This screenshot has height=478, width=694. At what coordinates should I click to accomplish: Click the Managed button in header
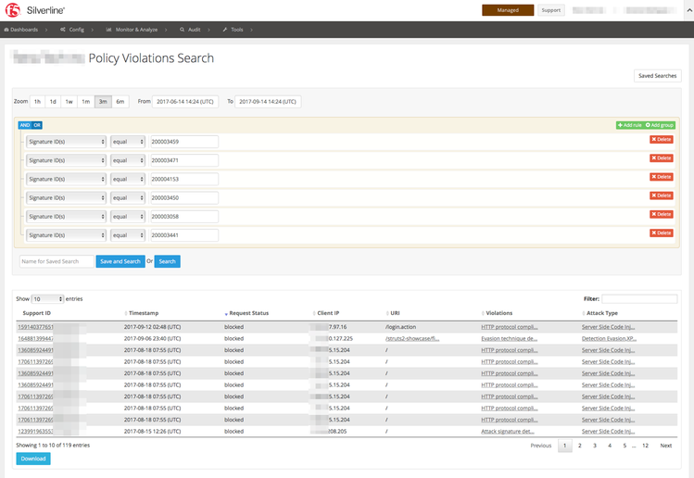coord(507,10)
